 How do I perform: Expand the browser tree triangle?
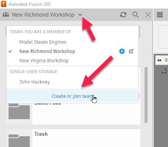(x=164, y=71)
